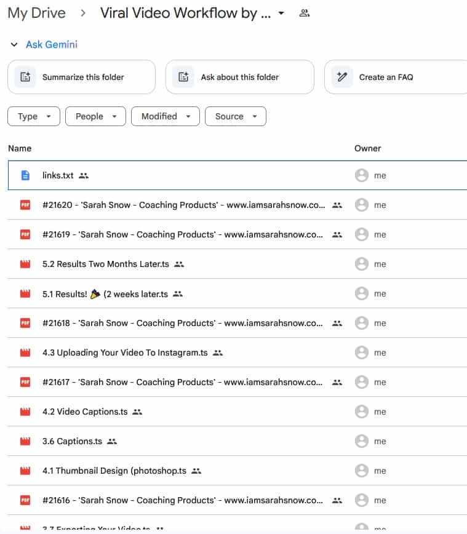Click the PDF icon for file #21617
The image size is (467, 534).
pyautogui.click(x=24, y=381)
